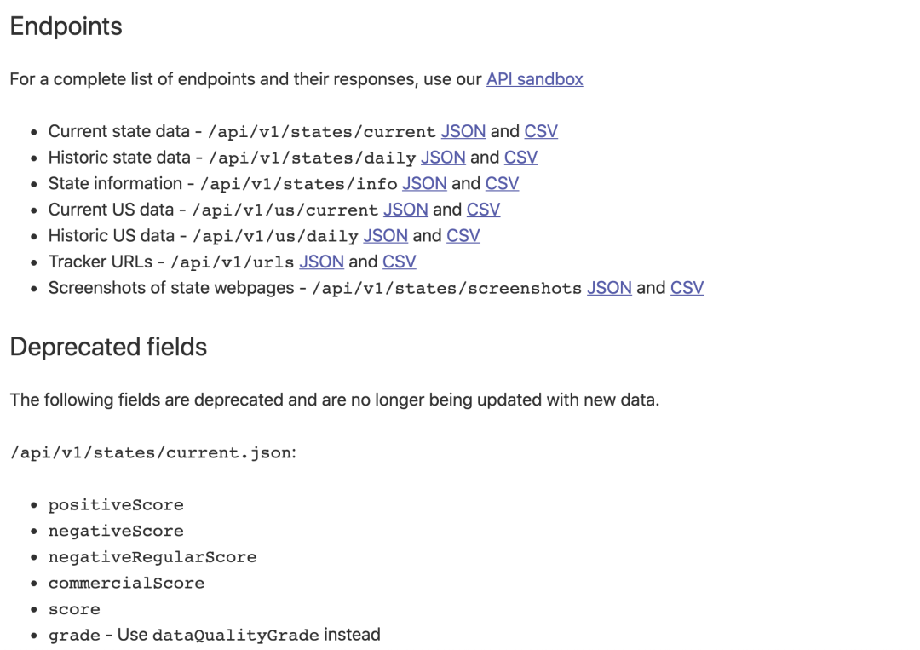Click the dataQualityGrade code text

pos(235,636)
